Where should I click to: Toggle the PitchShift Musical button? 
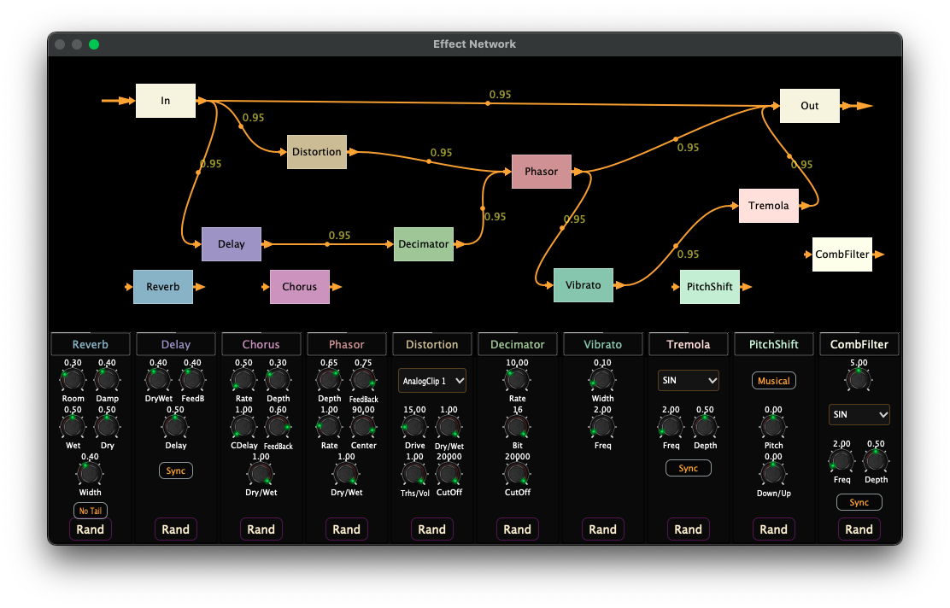(x=774, y=381)
